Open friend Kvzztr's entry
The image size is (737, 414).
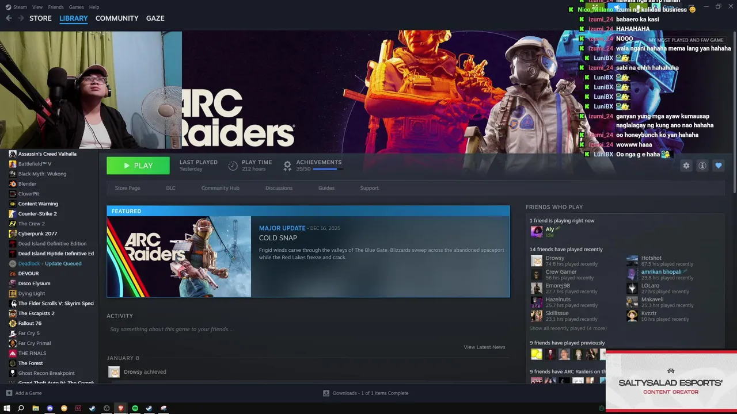coord(657,316)
